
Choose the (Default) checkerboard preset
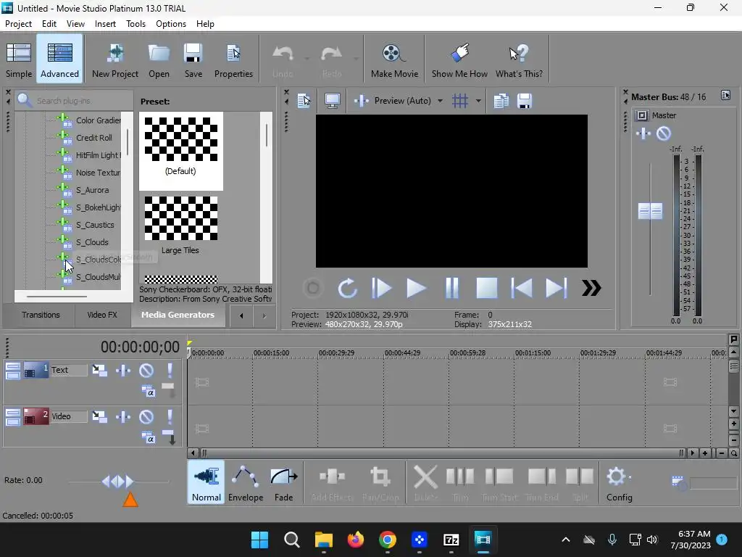[x=180, y=151]
